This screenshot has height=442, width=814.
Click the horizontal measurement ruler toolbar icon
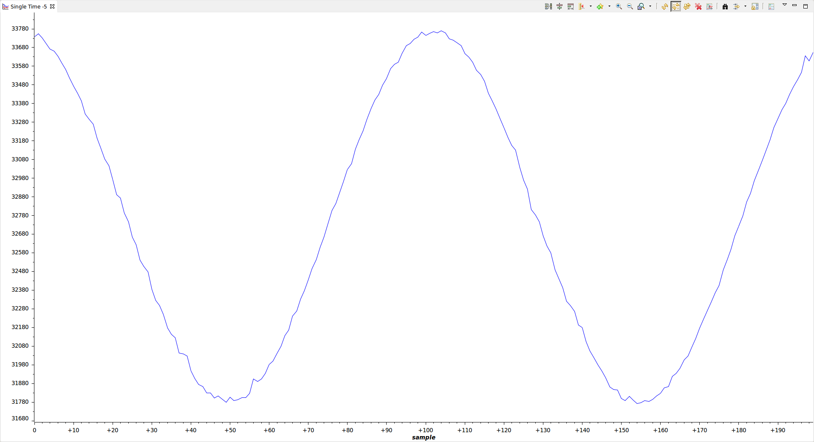tap(571, 6)
